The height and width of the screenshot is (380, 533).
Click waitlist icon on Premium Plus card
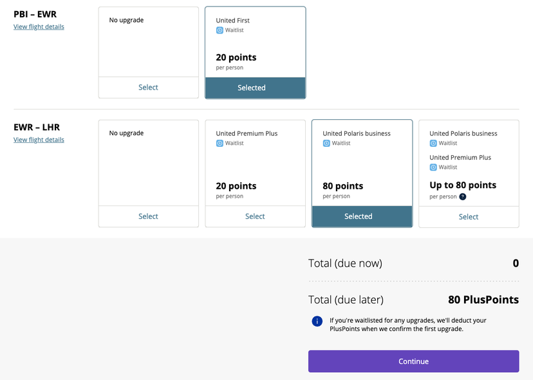(220, 143)
